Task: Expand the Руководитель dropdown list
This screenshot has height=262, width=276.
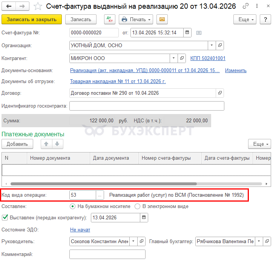Action: coord(133,241)
